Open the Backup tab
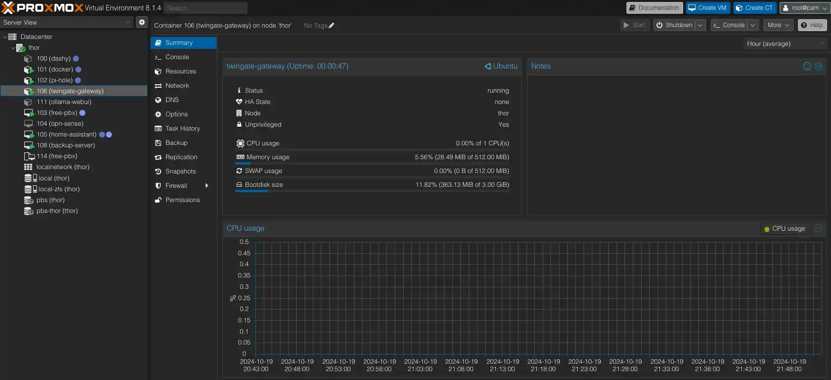 pyautogui.click(x=183, y=143)
